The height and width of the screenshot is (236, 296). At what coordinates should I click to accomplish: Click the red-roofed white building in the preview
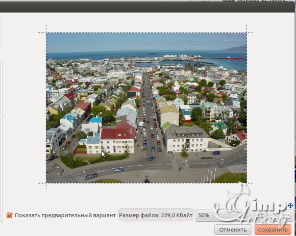click(x=117, y=139)
